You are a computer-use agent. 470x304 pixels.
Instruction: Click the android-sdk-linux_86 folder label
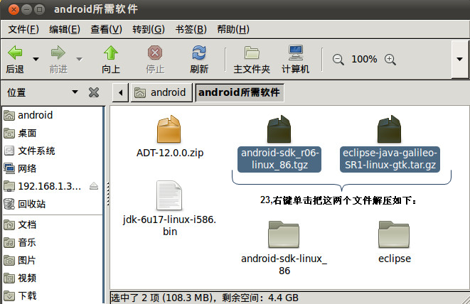(284, 264)
